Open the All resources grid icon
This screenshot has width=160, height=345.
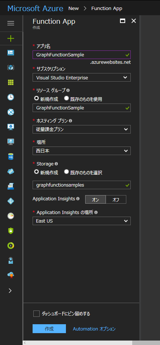(11, 82)
